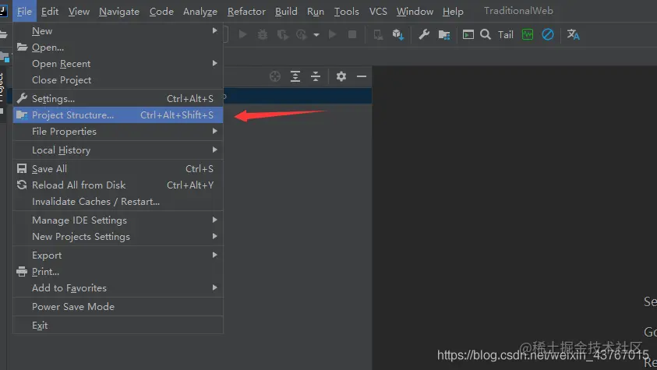Viewport: 657px width, 370px height.
Task: Choose Print... menu item
Action: [118, 272]
